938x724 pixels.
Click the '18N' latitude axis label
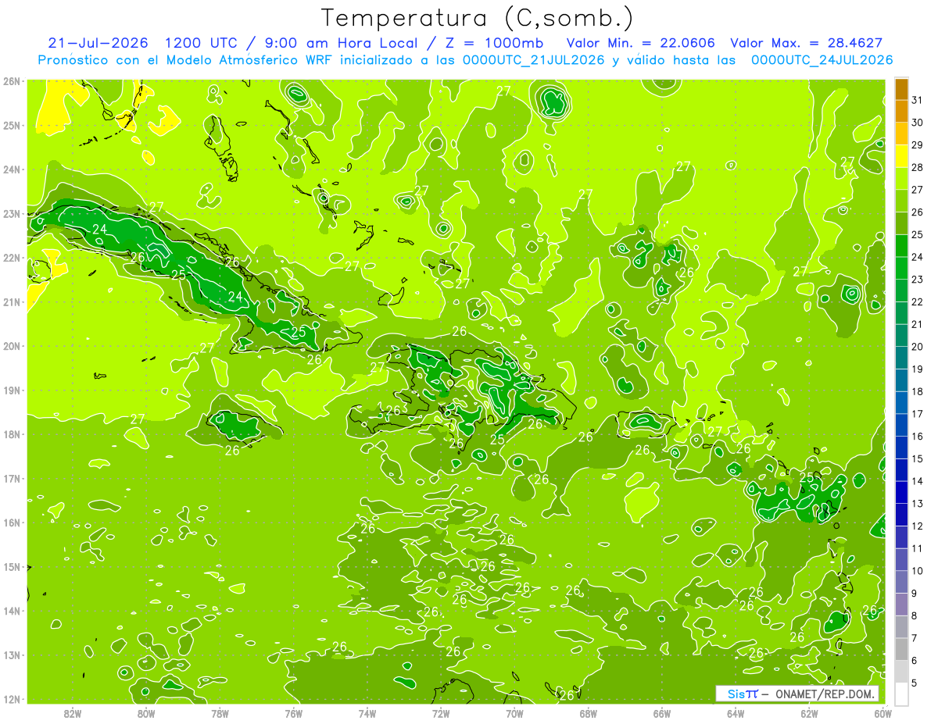pos(11,434)
